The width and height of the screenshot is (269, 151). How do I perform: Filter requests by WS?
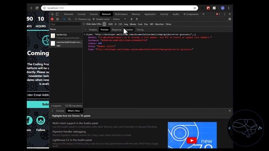tap(152, 24)
